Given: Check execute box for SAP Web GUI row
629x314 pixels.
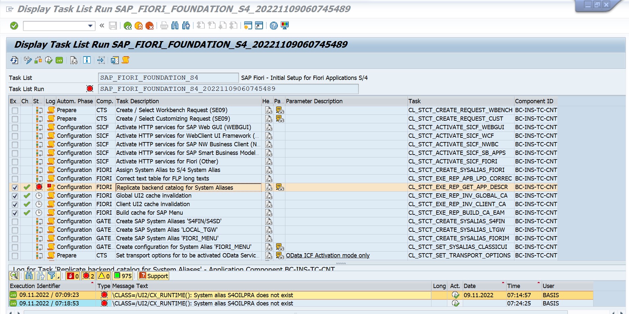Looking at the screenshot, I should 15,128.
